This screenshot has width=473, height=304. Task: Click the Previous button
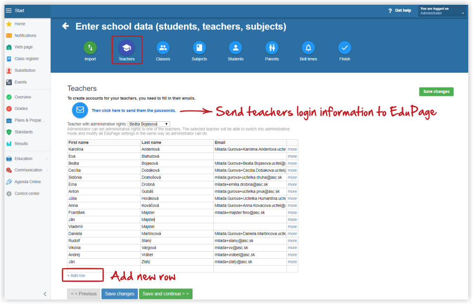tap(84, 294)
